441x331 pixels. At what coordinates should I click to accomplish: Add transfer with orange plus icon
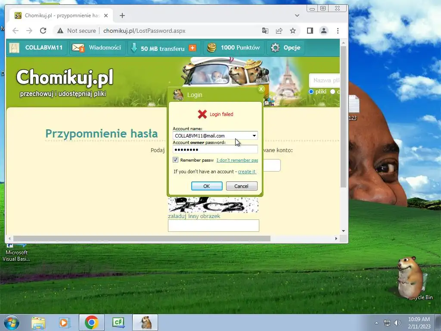click(193, 48)
